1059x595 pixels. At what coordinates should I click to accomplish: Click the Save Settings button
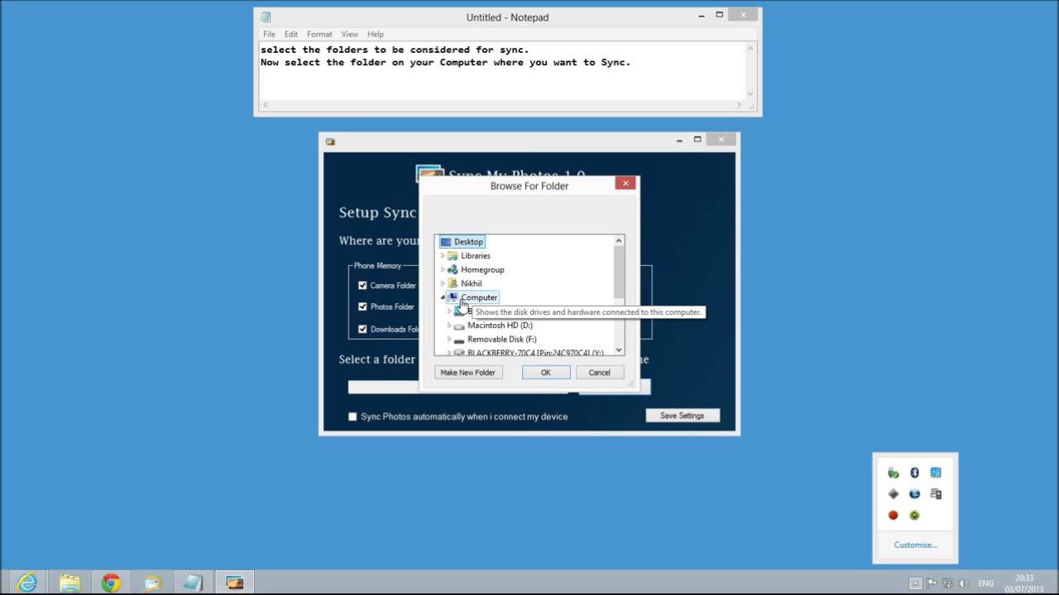pyautogui.click(x=682, y=416)
